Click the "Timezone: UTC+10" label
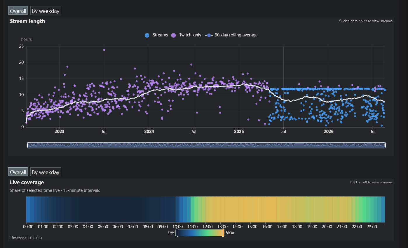This screenshot has height=248, width=408. point(26,238)
